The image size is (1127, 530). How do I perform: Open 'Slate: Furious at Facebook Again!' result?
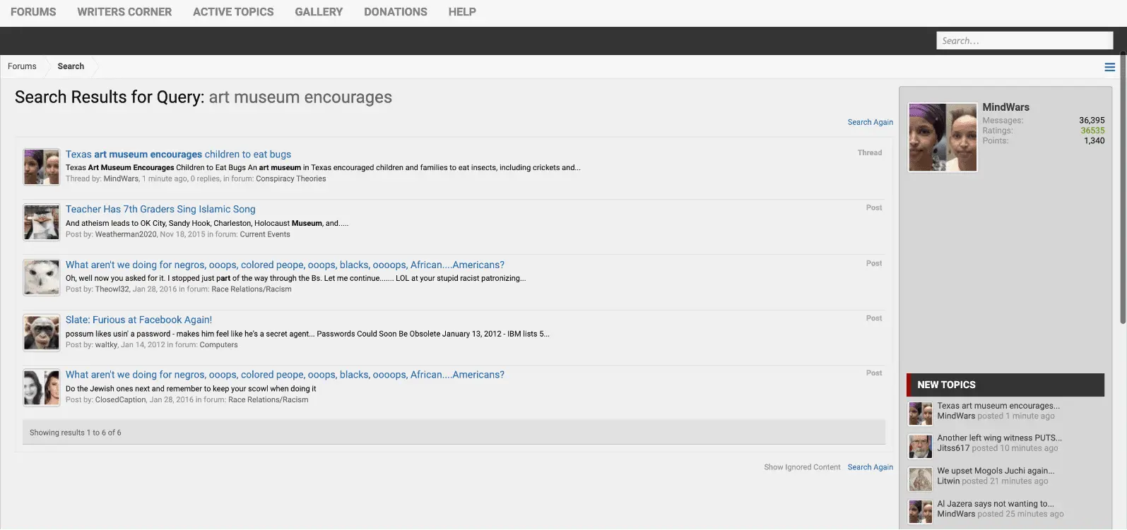pos(138,320)
